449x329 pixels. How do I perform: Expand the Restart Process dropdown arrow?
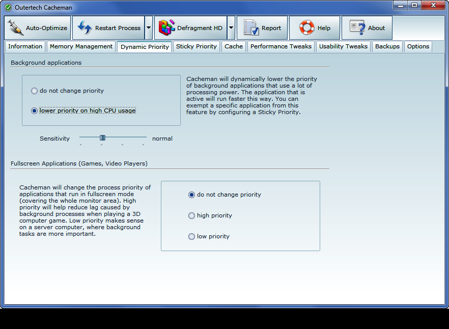click(x=149, y=28)
